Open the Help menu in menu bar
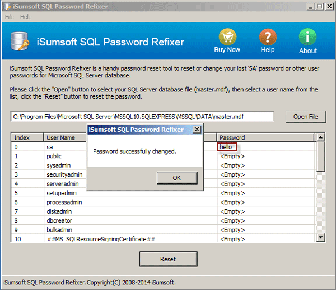This screenshot has height=290, width=336. click(x=26, y=17)
